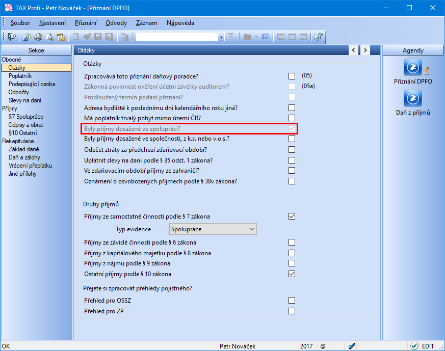This screenshot has width=445, height=351.
Task: Tick 'Odečet ztráty za předchozí zdaňovací období?' checkbox
Action: pyautogui.click(x=292, y=149)
